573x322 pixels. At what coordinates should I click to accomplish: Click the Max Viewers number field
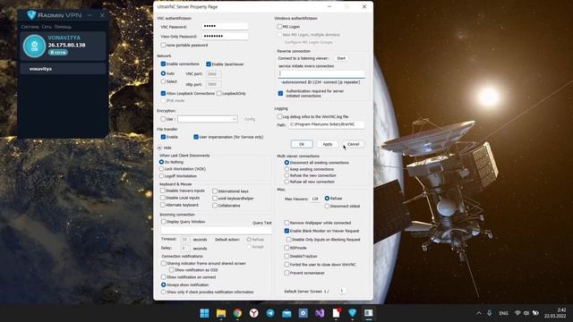pyautogui.click(x=315, y=199)
